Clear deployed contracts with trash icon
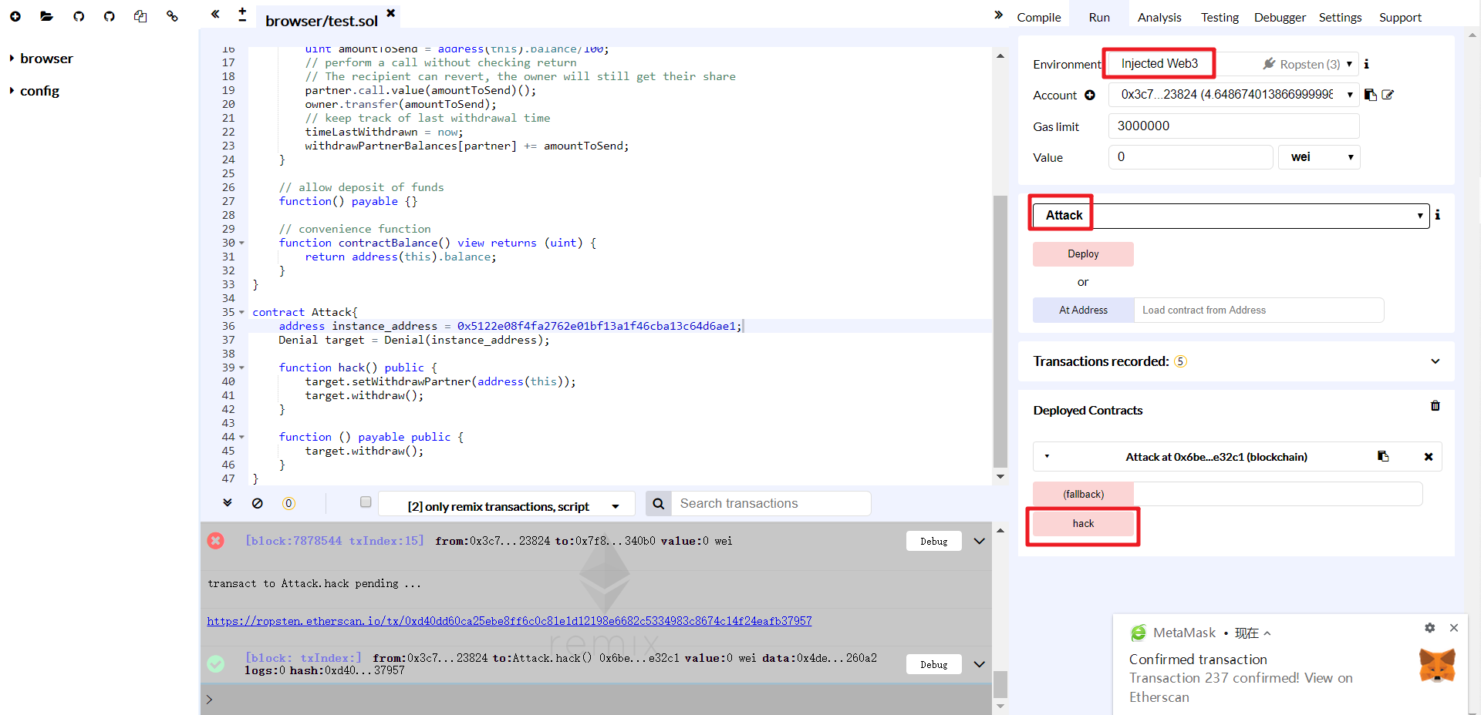 [x=1435, y=406]
